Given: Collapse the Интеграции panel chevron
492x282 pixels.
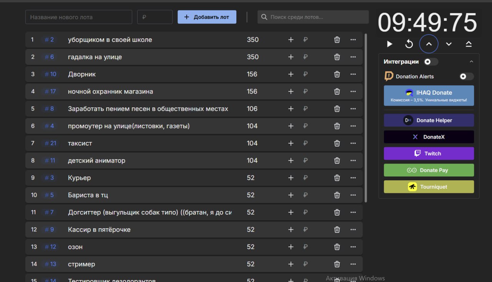Looking at the screenshot, I should click(472, 62).
